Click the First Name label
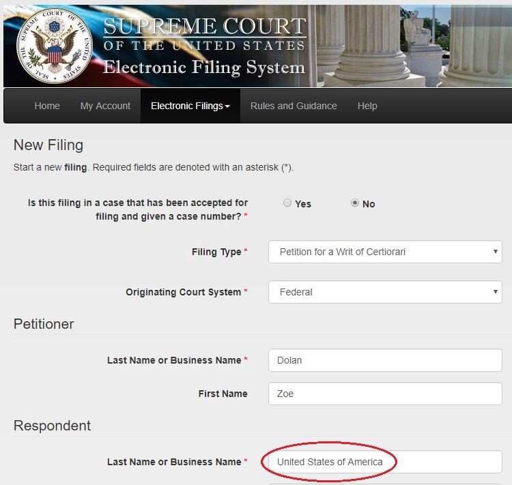The image size is (512, 485). pos(223,394)
